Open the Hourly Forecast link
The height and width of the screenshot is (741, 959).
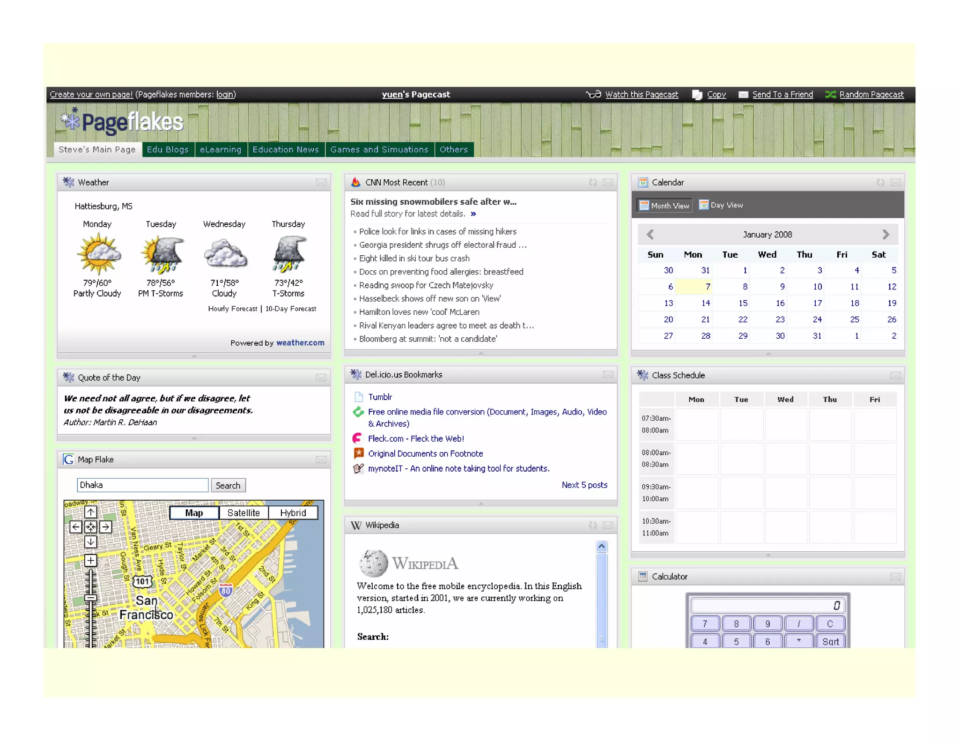coord(233,309)
